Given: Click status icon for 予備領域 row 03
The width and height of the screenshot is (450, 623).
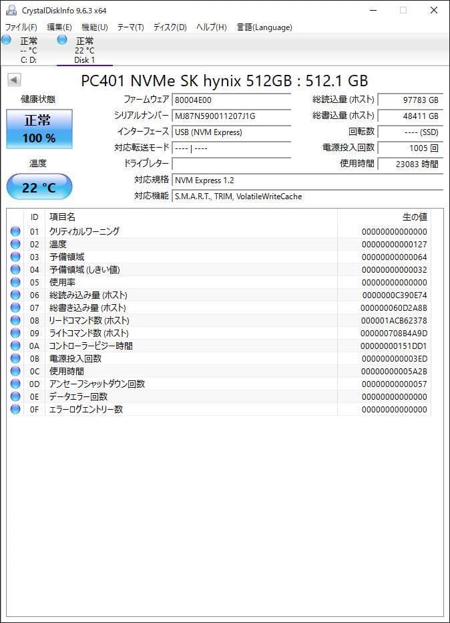Looking at the screenshot, I should [15, 257].
